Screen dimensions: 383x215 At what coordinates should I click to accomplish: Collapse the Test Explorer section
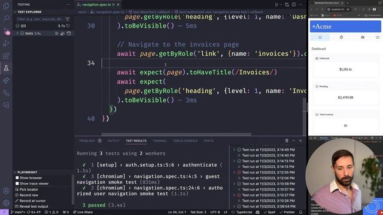point(15,12)
